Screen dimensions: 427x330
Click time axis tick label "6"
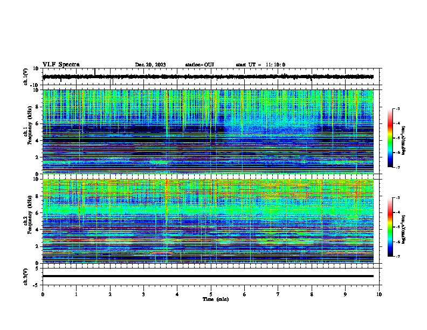point(245,294)
